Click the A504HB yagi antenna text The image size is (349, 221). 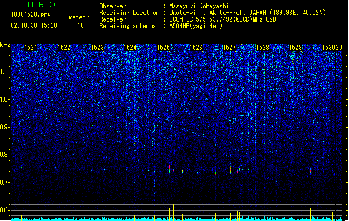point(196,26)
